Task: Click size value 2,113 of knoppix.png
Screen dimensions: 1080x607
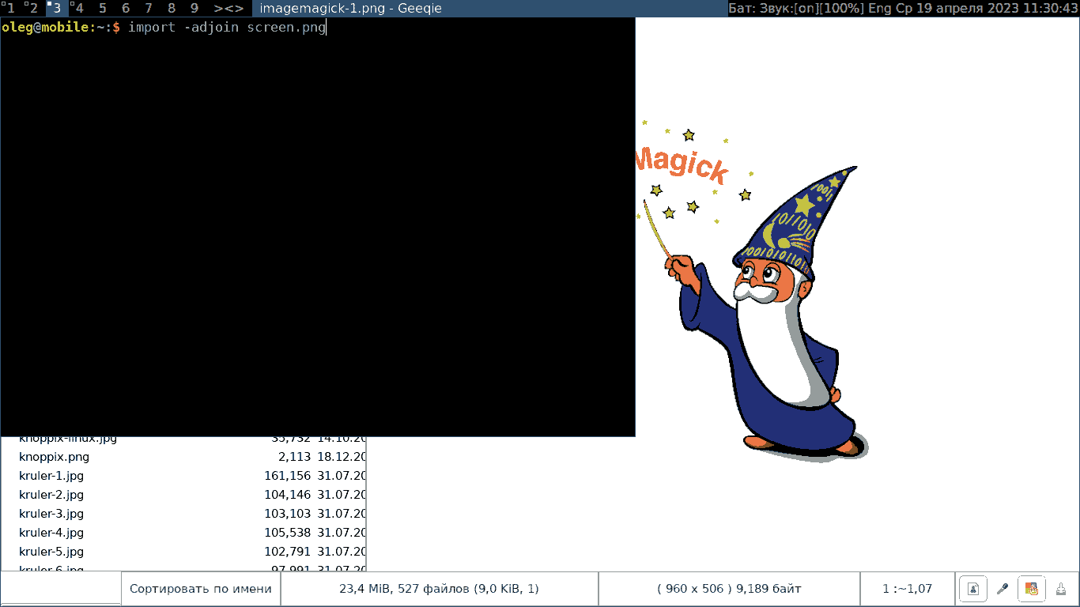Action: pos(294,457)
